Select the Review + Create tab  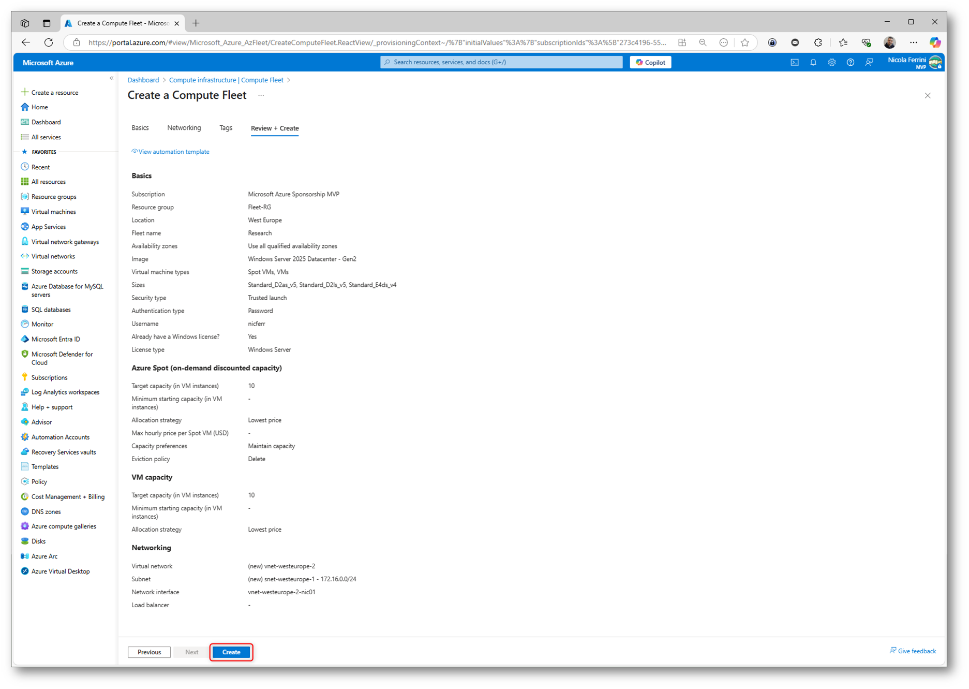274,128
